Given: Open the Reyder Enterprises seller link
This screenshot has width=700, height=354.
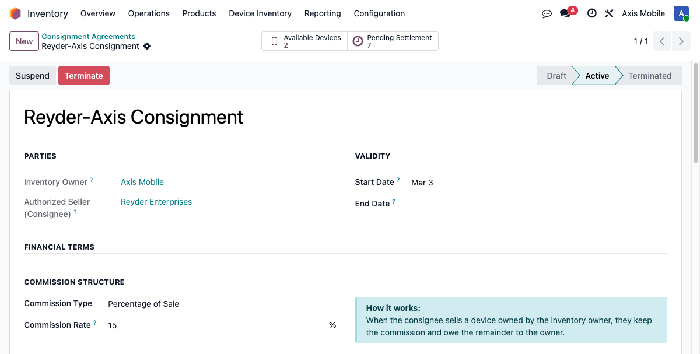Looking at the screenshot, I should [156, 202].
